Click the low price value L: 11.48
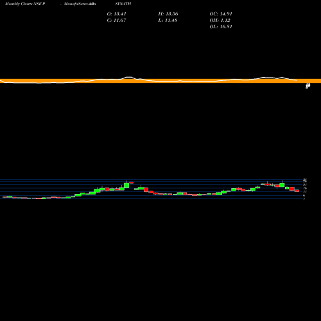Viewport: 321px width, 321px height. tap(168, 21)
